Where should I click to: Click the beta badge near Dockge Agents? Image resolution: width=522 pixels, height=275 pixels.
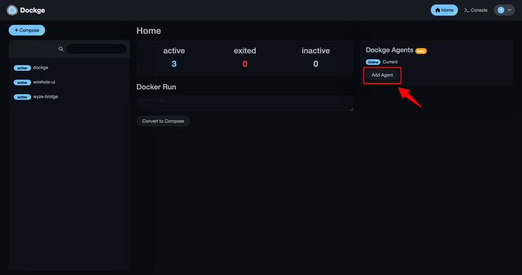(x=421, y=50)
